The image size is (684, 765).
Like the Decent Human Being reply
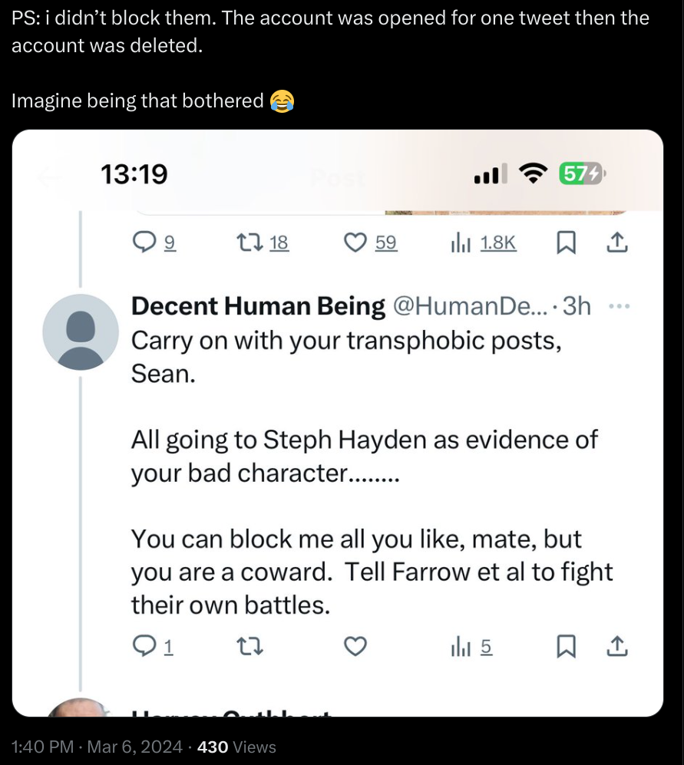pyautogui.click(x=355, y=648)
